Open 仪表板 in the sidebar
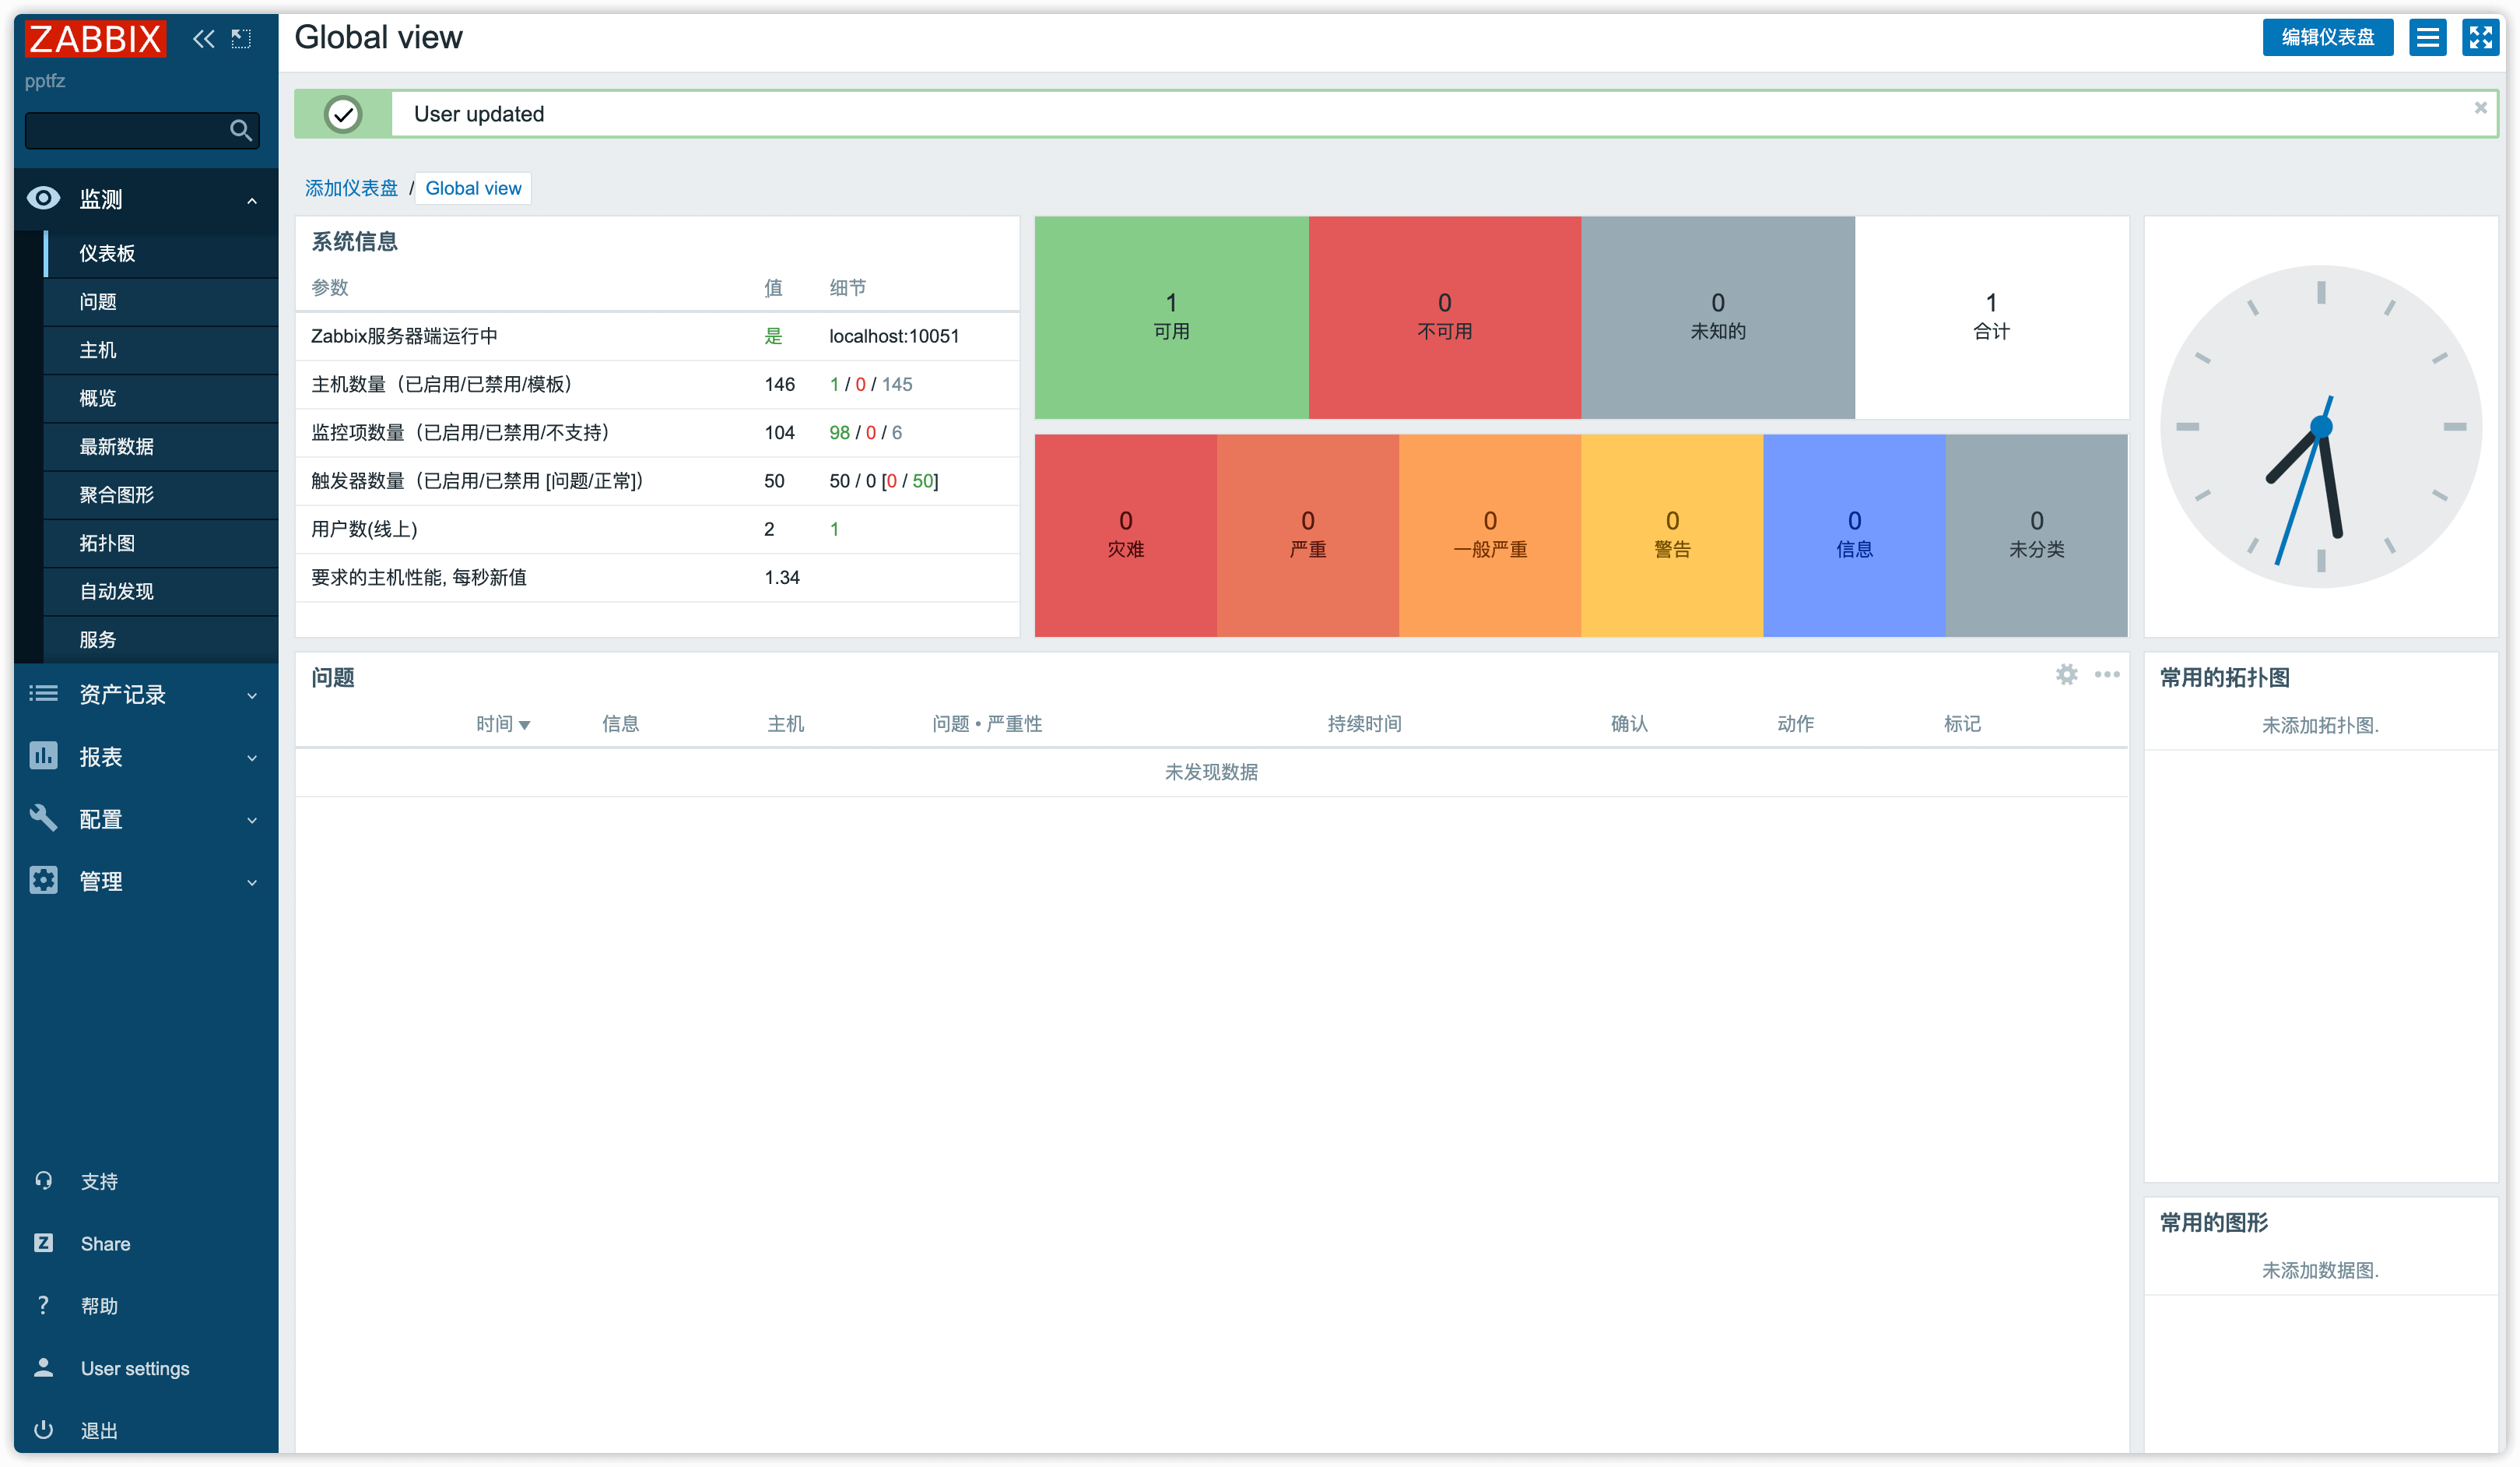The width and height of the screenshot is (2520, 1467). (x=160, y=253)
